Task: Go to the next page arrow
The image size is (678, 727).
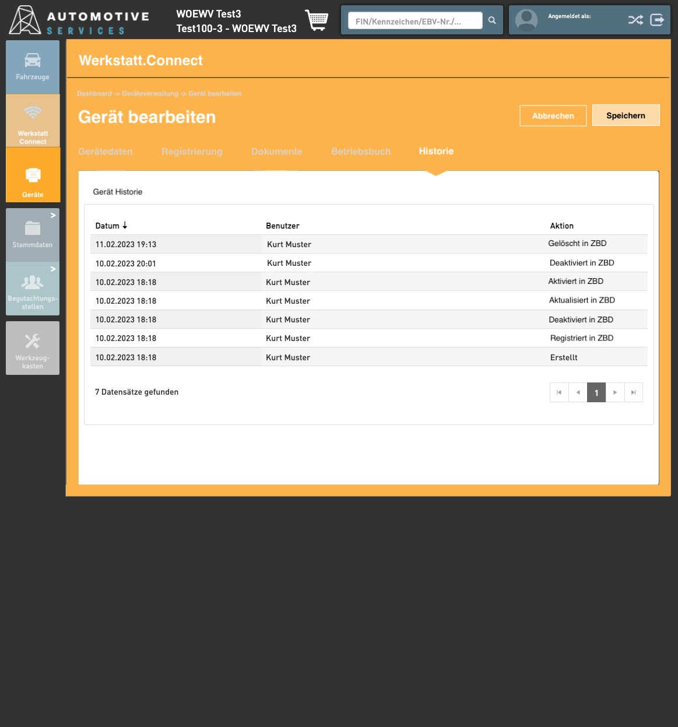Action: tap(615, 392)
